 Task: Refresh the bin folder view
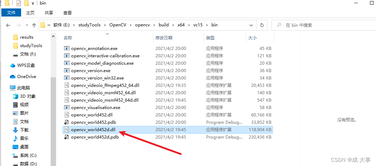[262, 25]
